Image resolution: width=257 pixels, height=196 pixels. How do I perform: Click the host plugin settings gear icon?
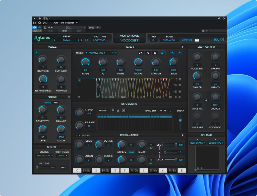click(203, 31)
